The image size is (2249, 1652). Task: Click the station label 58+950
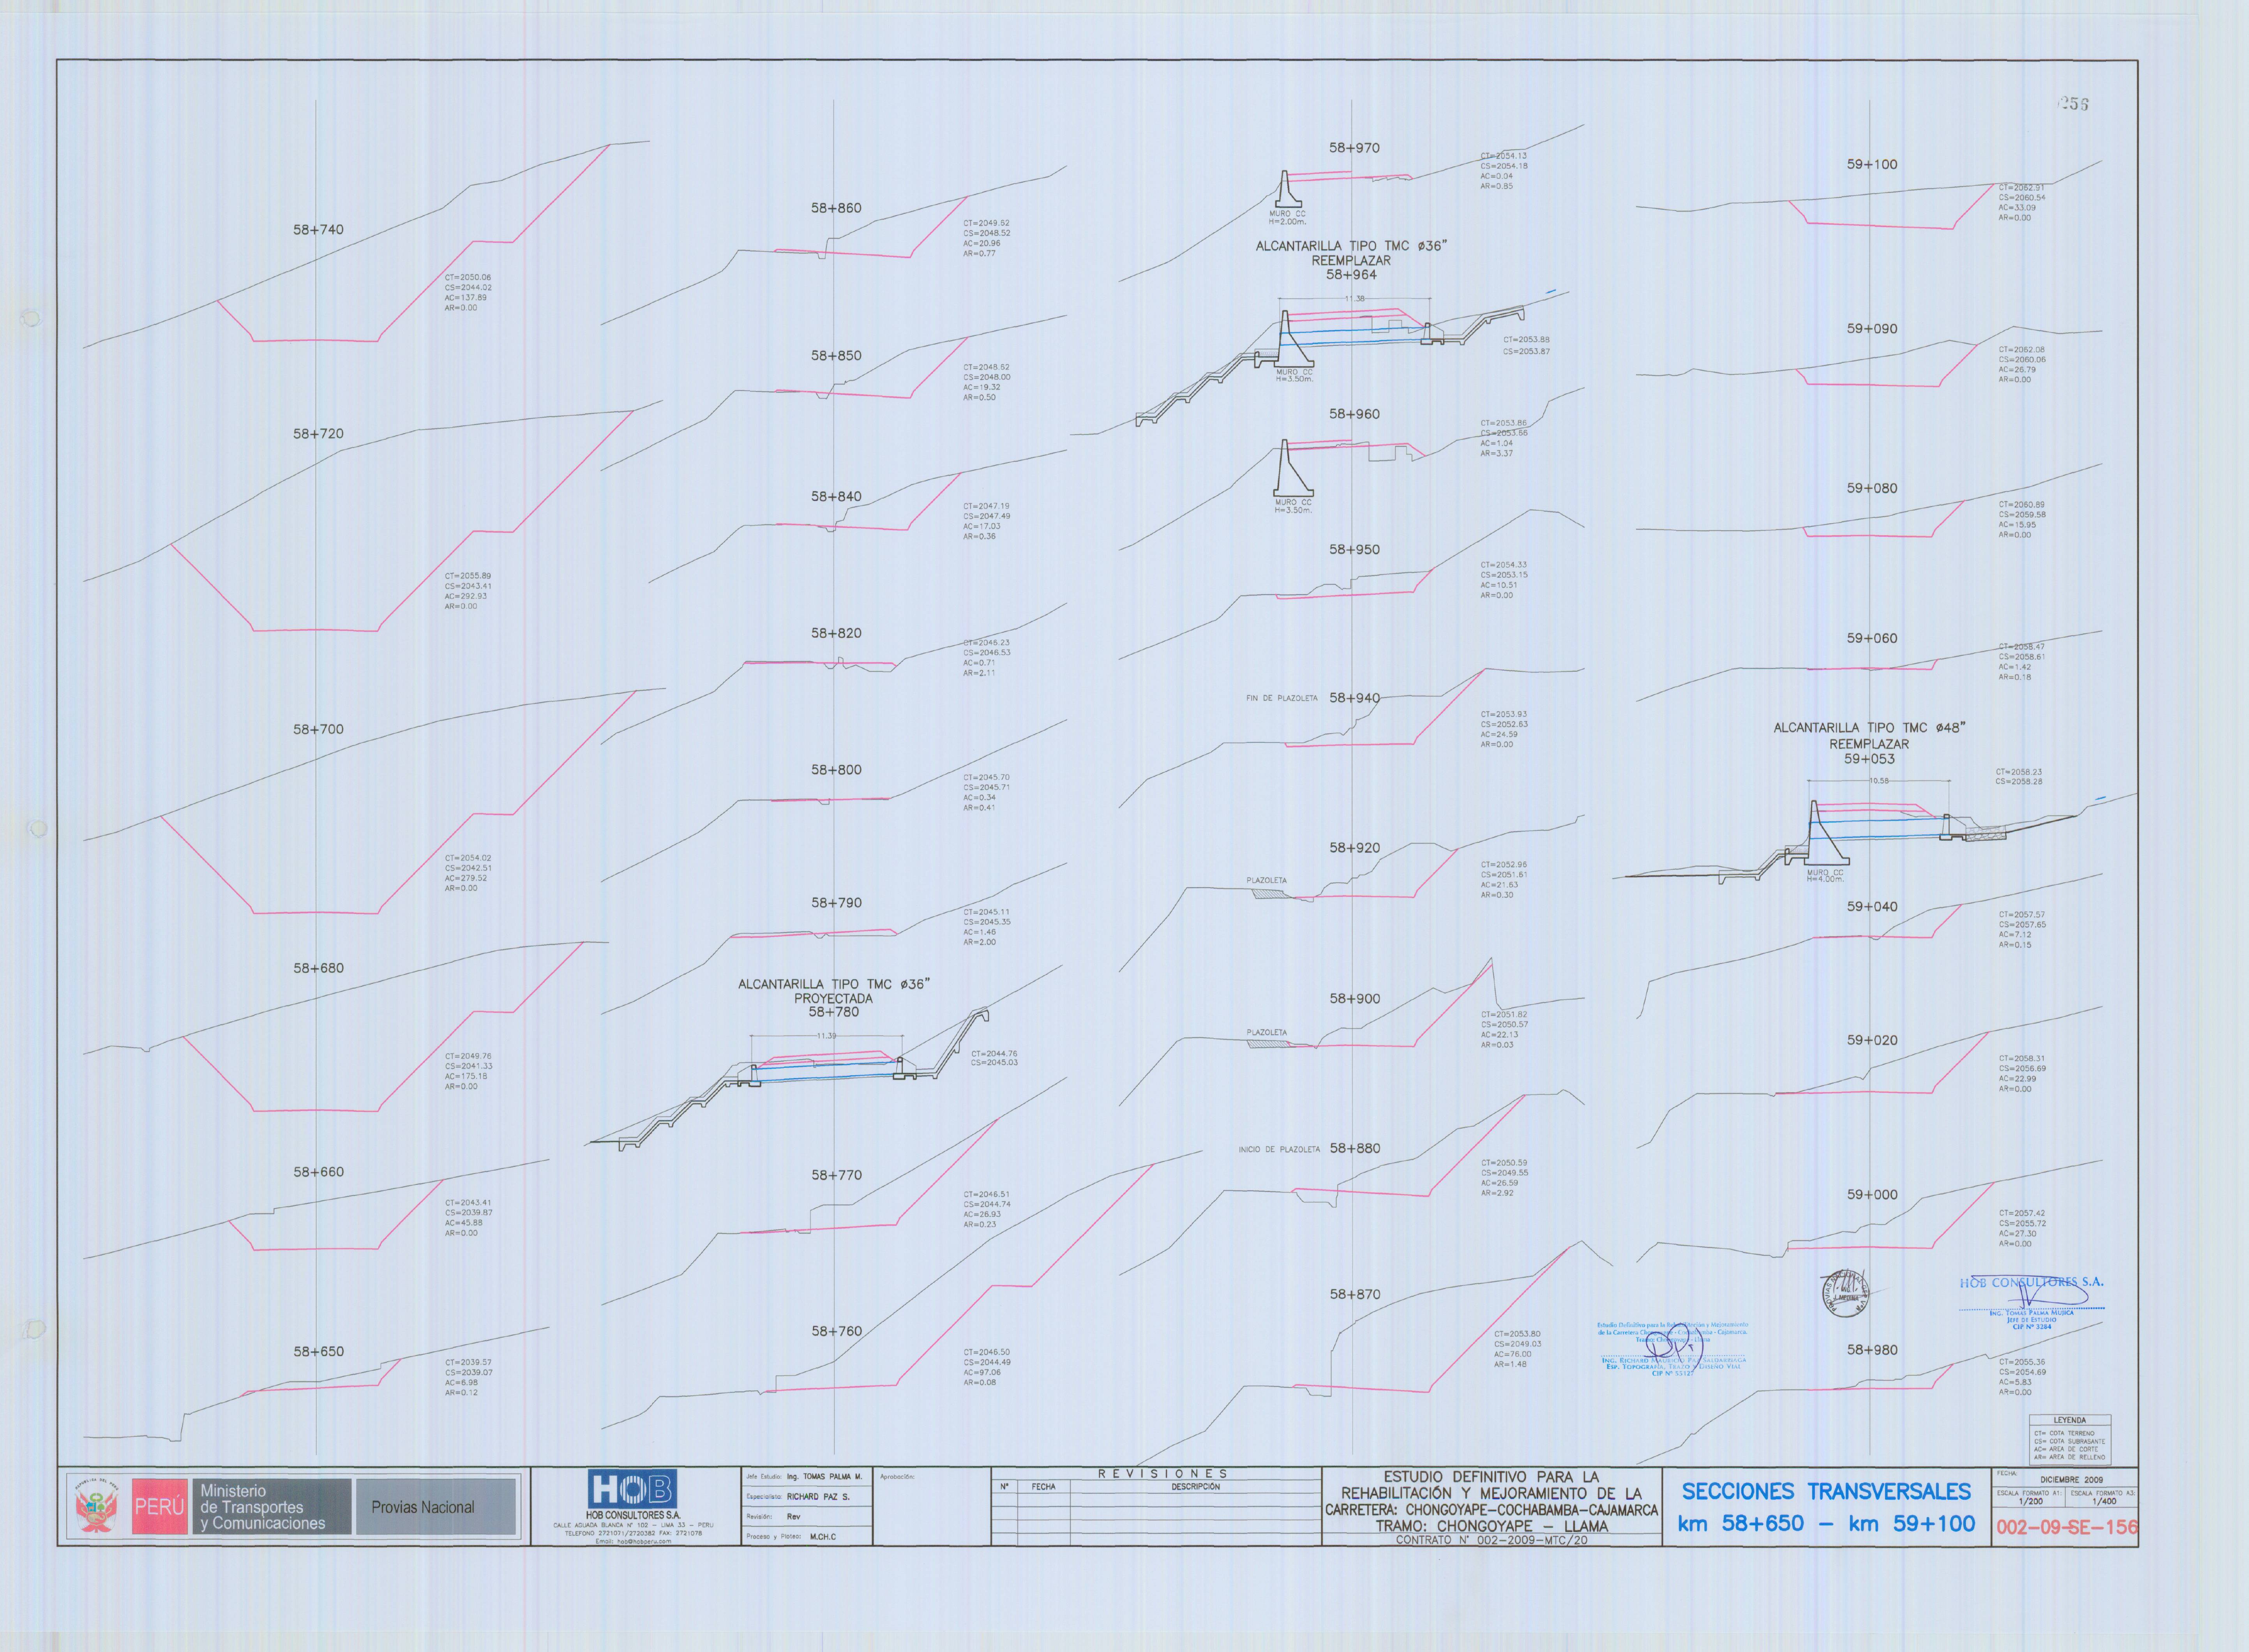click(1354, 550)
